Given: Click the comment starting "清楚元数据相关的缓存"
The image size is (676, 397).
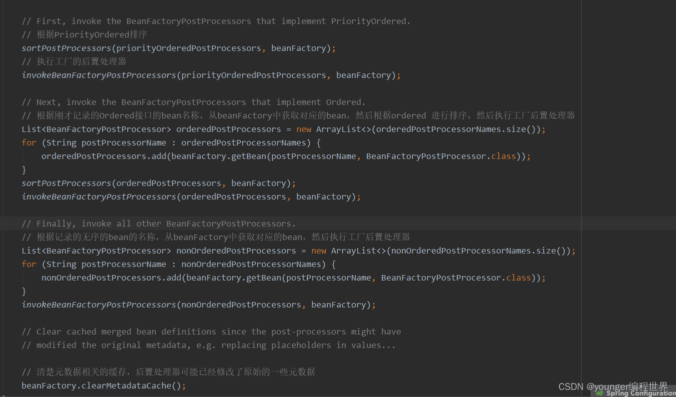Looking at the screenshot, I should (x=168, y=372).
